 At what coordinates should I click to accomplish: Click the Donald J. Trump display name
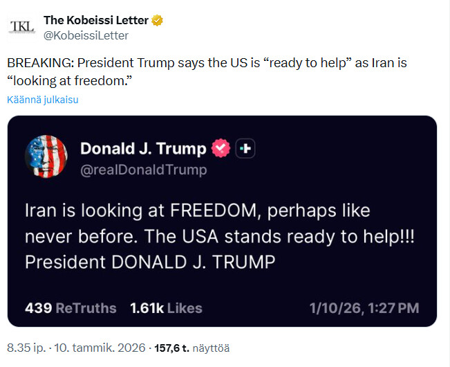(x=143, y=148)
